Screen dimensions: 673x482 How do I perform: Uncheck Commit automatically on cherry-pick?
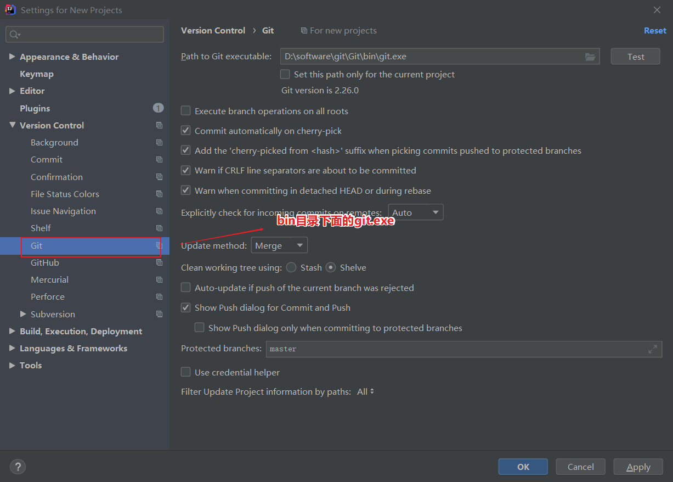pos(186,131)
